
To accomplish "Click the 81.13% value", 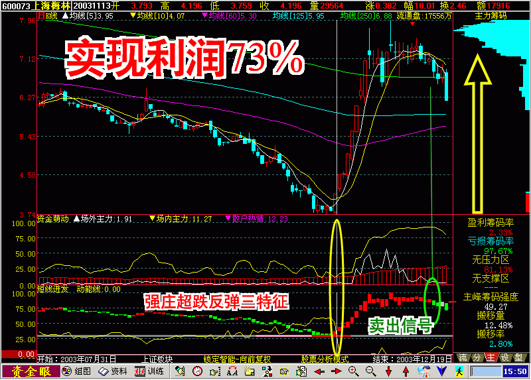I will click(x=498, y=270).
